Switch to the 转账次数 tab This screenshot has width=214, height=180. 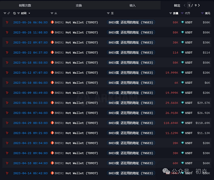pos(25,6)
